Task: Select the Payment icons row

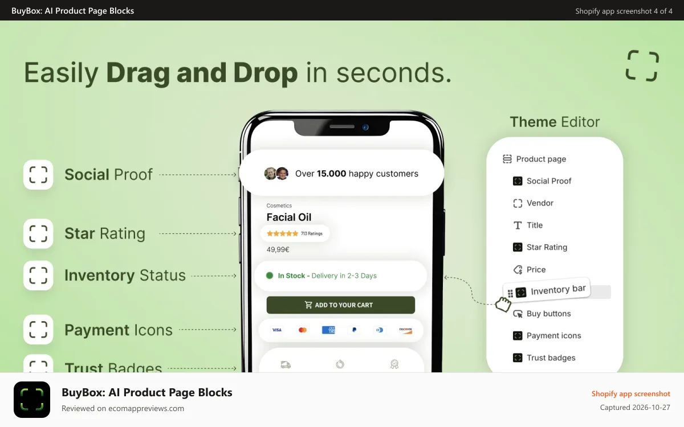Action: pos(547,336)
